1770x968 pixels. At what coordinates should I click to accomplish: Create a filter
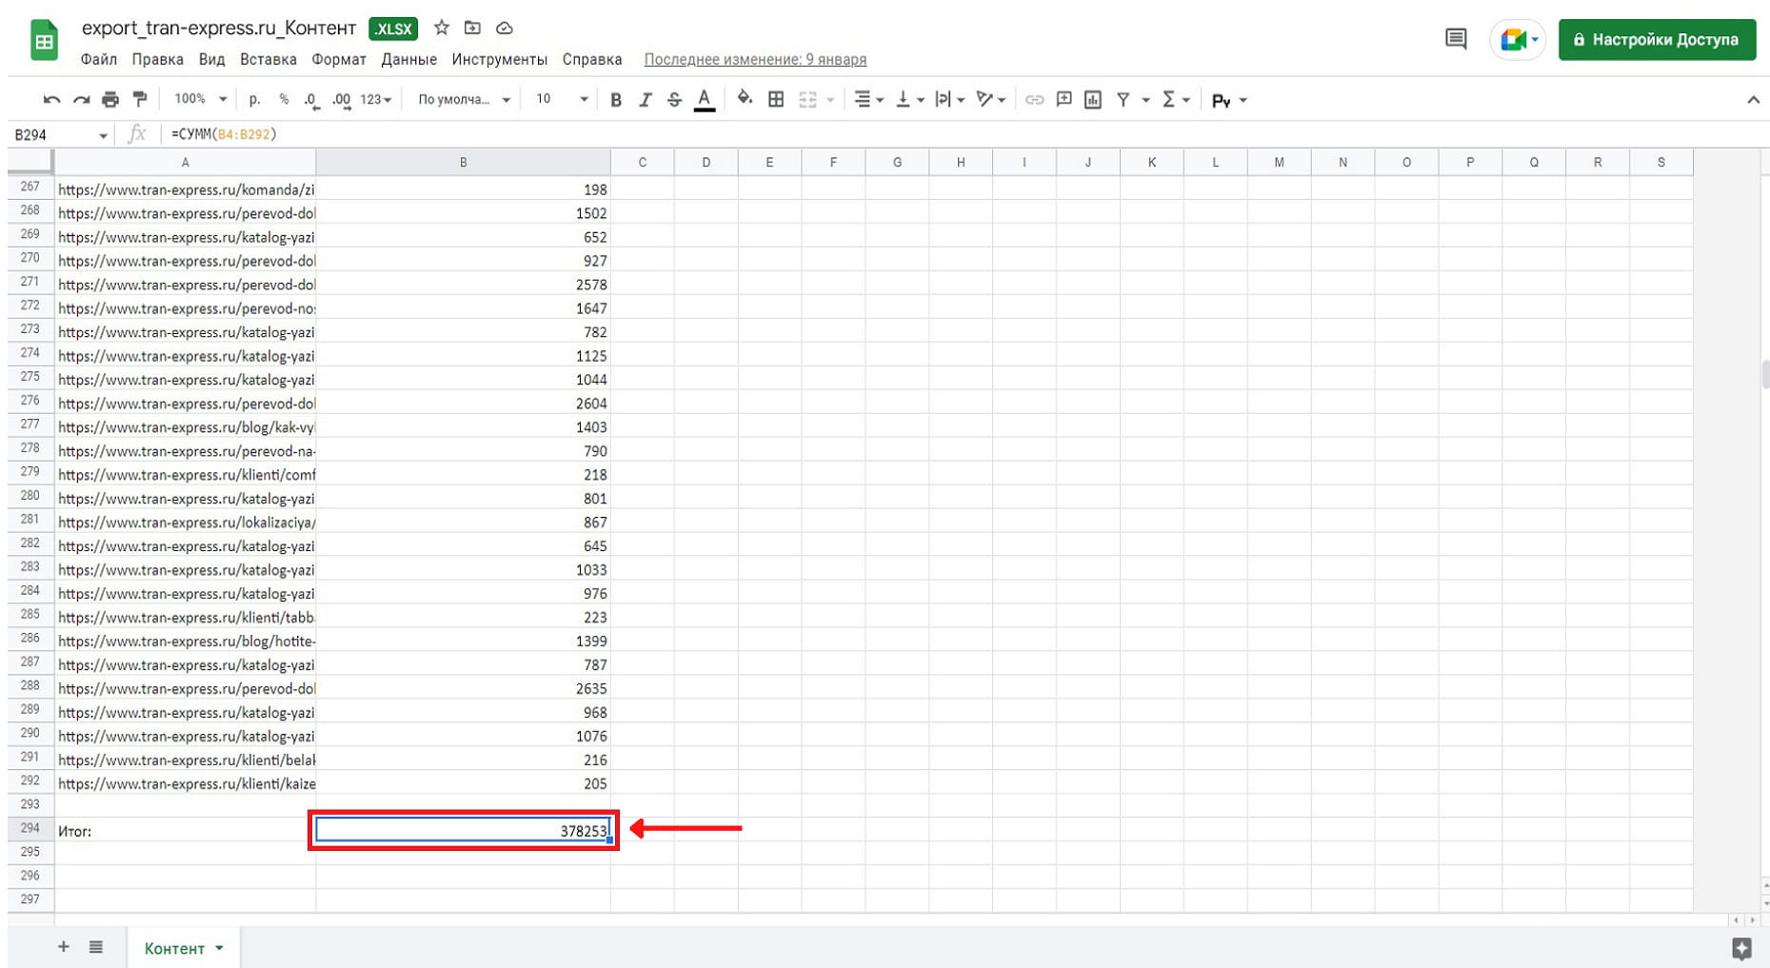[1124, 100]
